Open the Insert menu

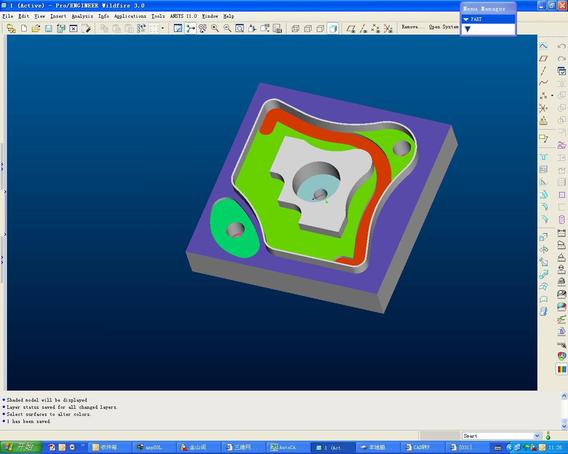[x=58, y=16]
